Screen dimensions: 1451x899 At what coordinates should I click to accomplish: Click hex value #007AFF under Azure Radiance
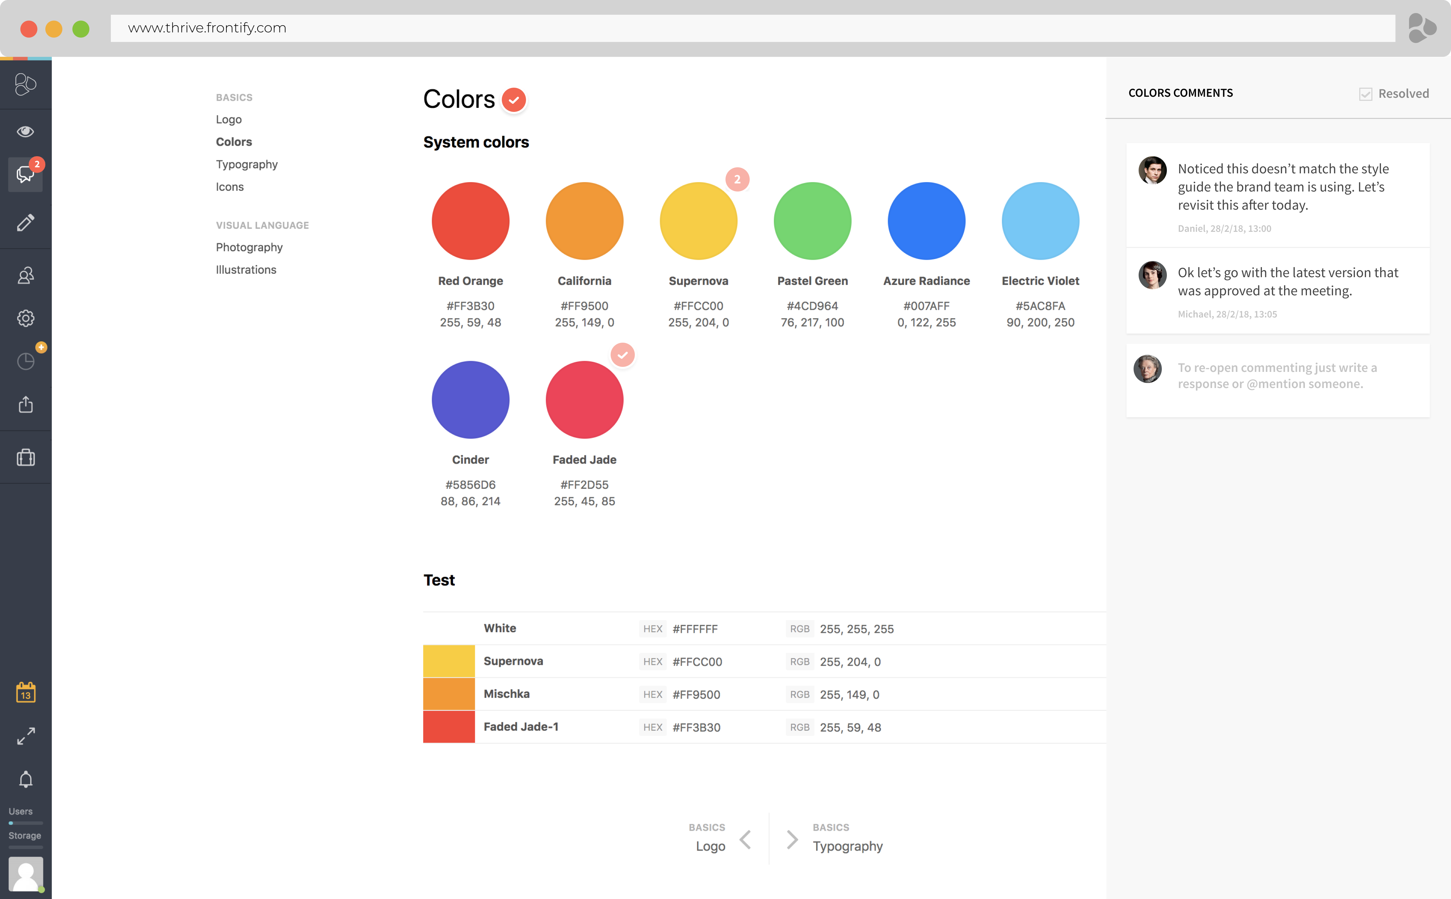(x=927, y=306)
